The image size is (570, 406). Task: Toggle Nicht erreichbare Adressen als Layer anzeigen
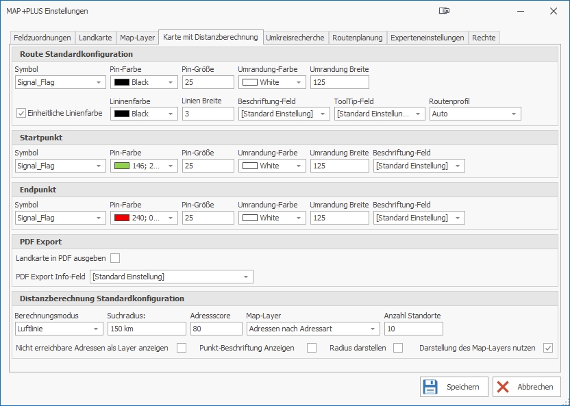[182, 348]
